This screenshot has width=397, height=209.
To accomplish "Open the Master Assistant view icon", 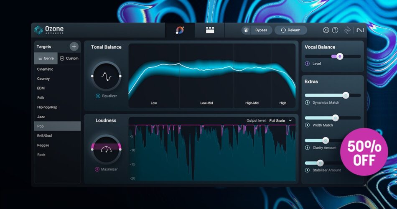I will pyautogui.click(x=180, y=30).
